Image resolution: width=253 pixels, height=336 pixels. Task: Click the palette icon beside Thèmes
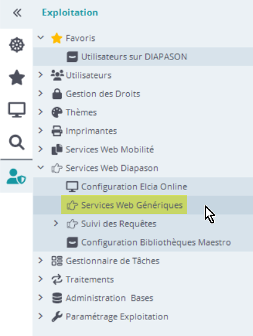click(57, 112)
